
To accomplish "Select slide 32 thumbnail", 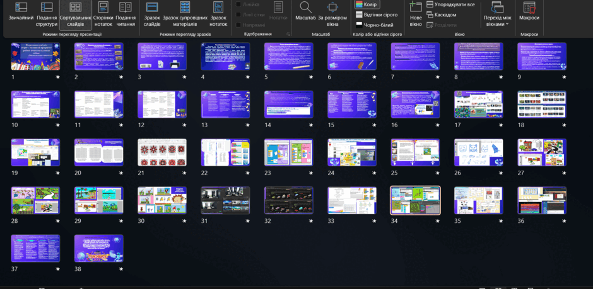I will pos(289,201).
